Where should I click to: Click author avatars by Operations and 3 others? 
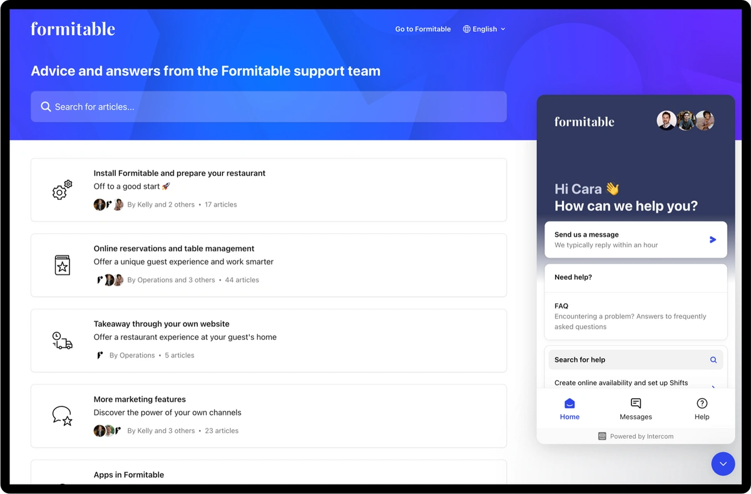tap(109, 280)
